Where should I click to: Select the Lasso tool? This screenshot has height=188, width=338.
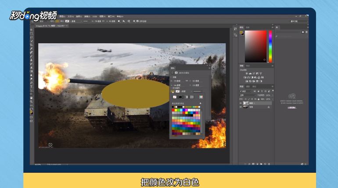pyautogui.click(x=32, y=37)
